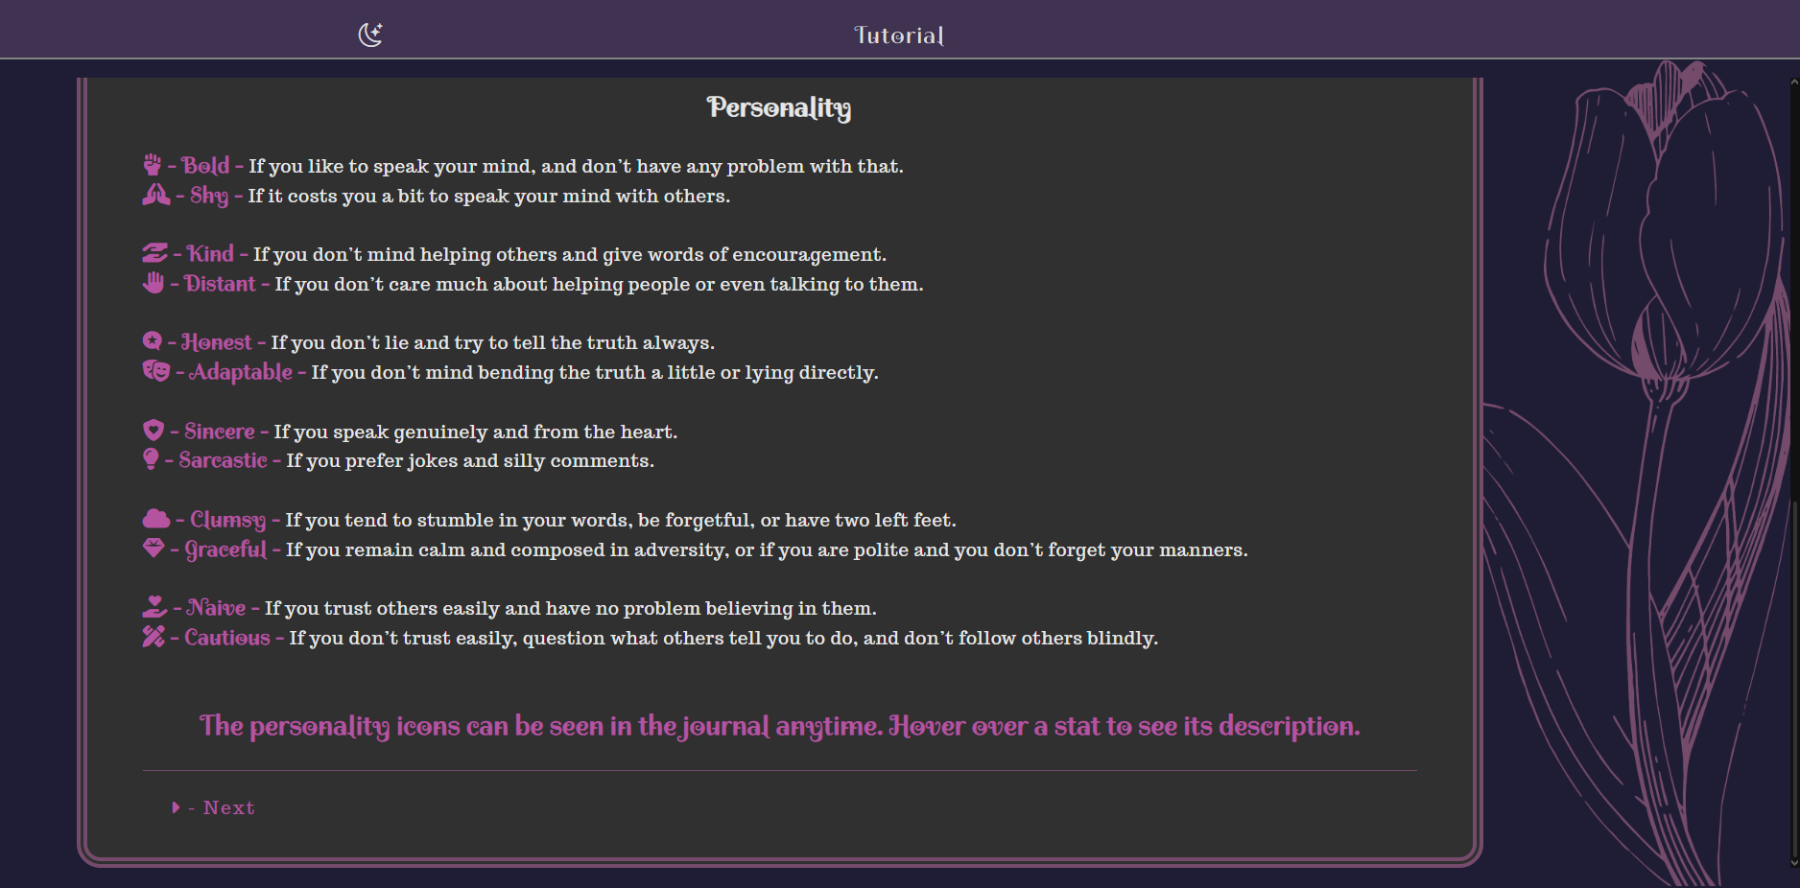The height and width of the screenshot is (888, 1800).
Task: Click the page scrollbar on right edge
Action: (1794, 472)
